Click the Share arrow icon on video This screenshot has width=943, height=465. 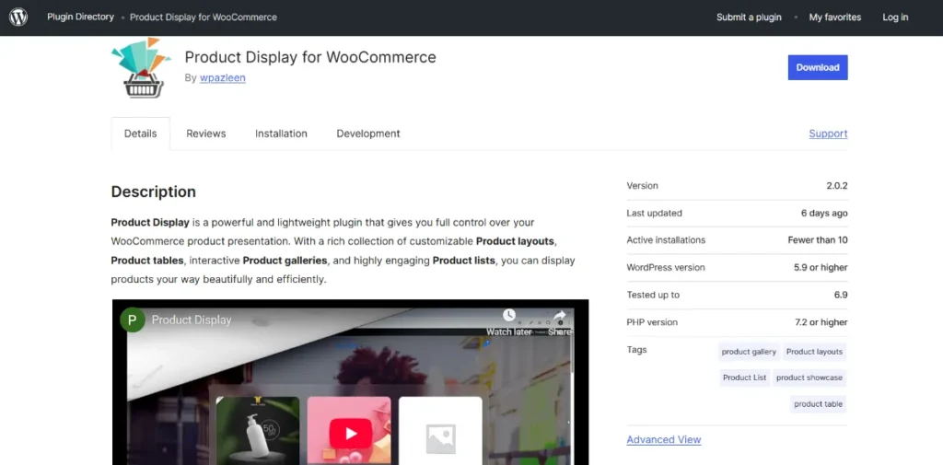560,315
